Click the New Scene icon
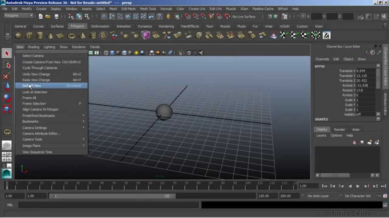The image size is (389, 218). (x=40, y=16)
